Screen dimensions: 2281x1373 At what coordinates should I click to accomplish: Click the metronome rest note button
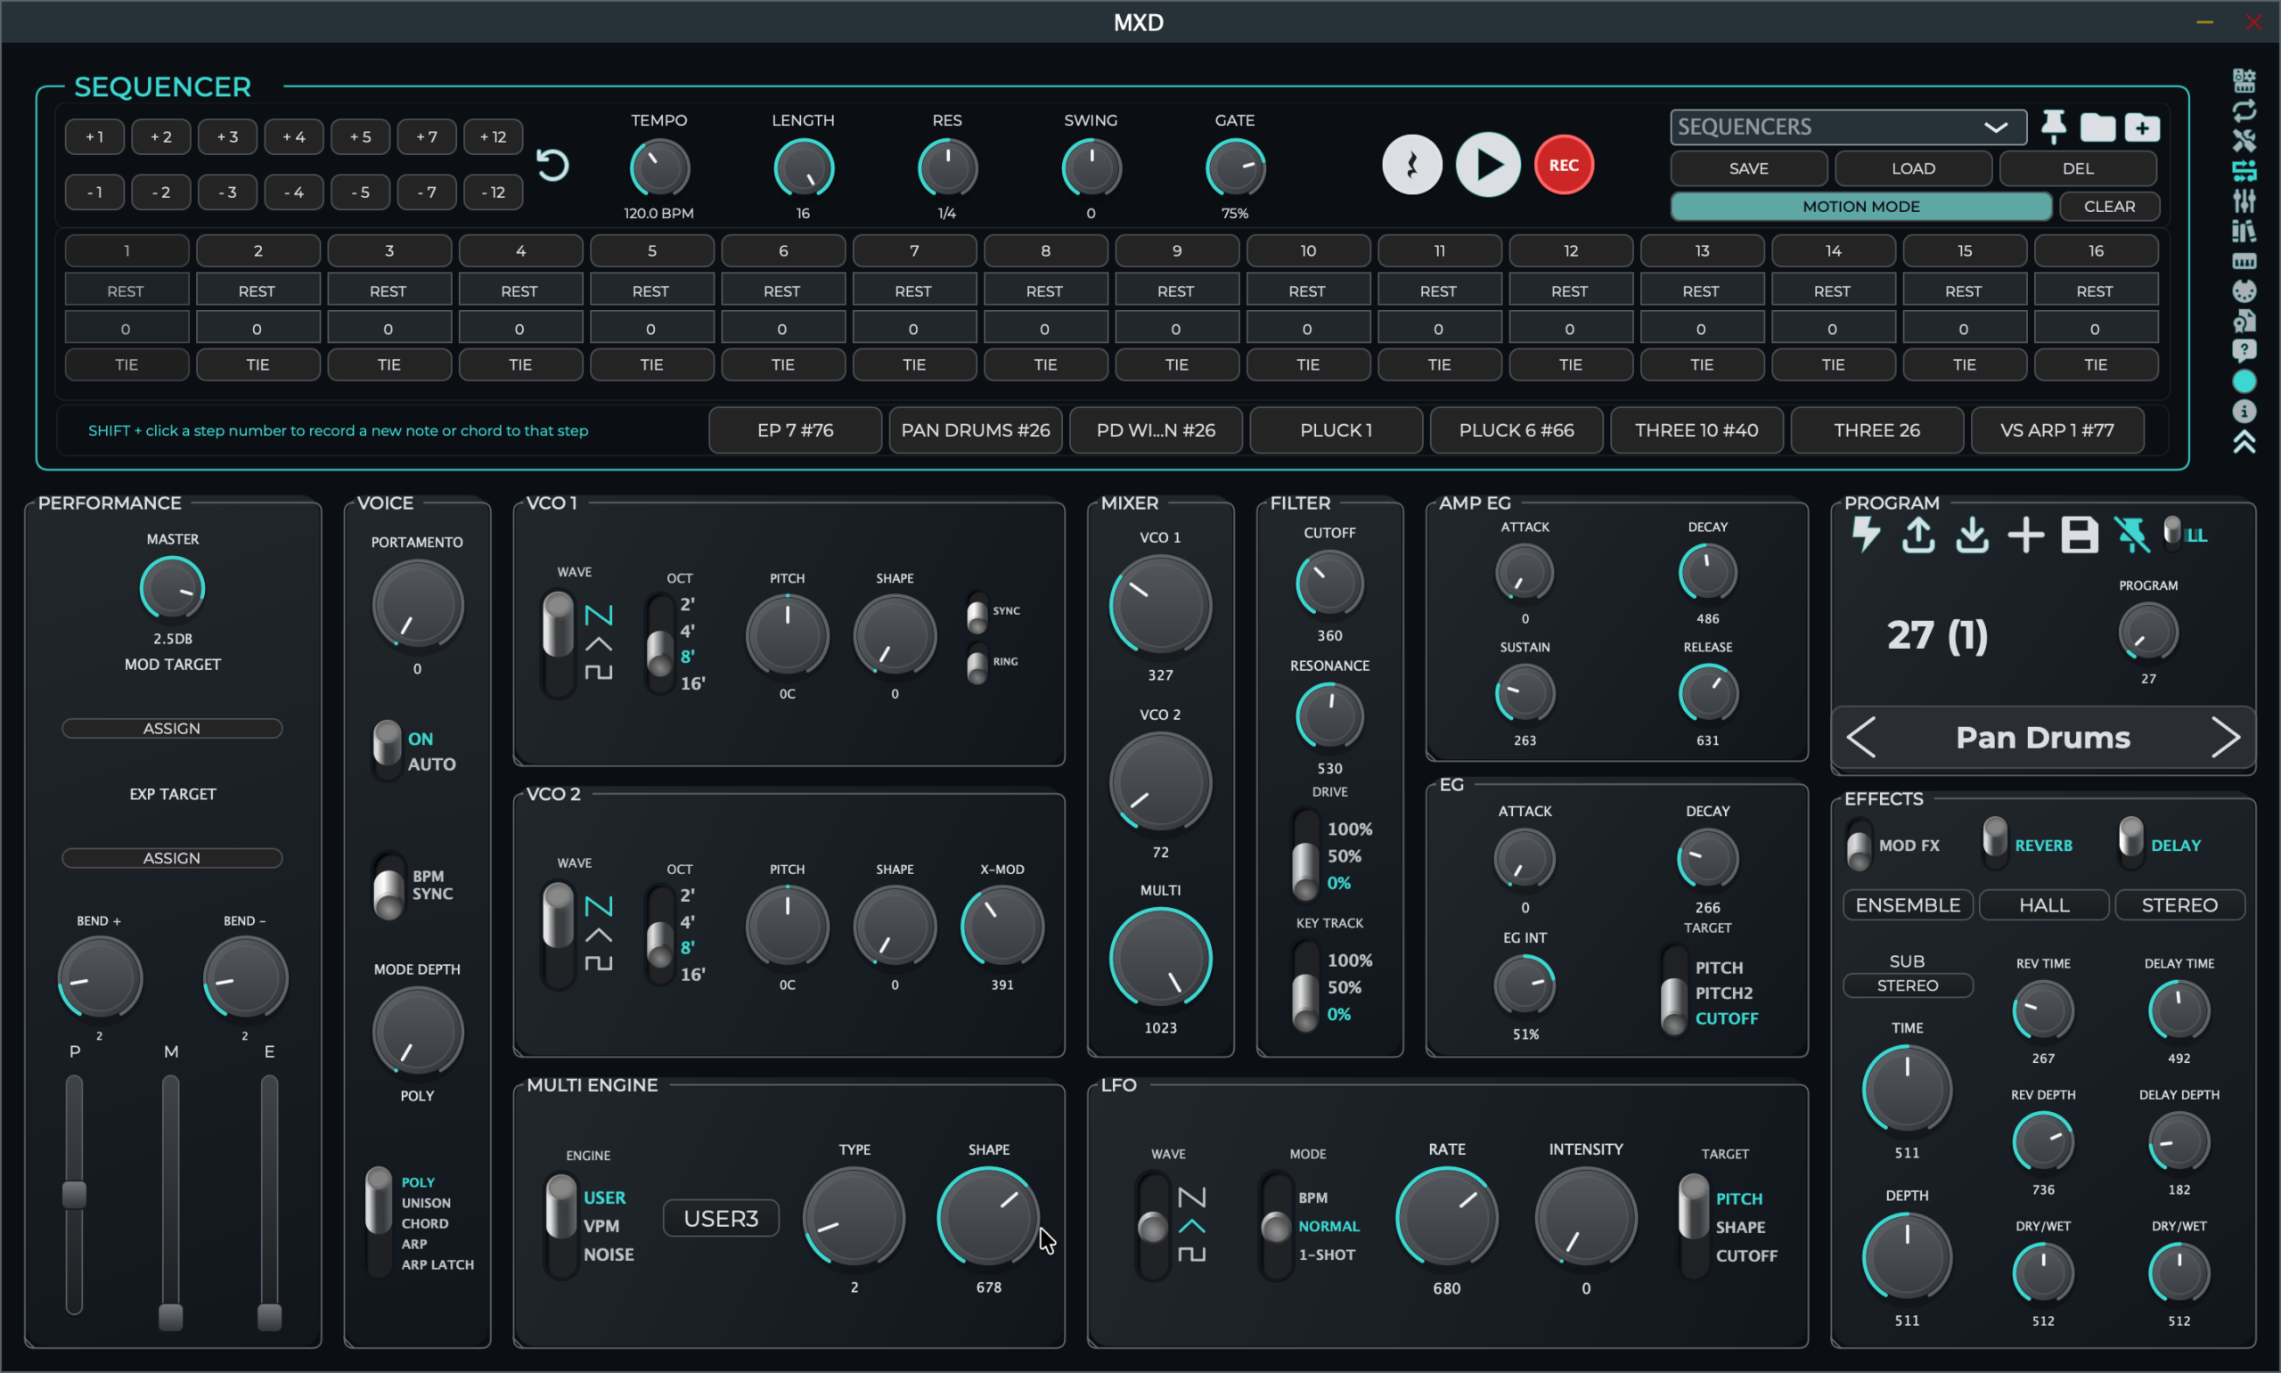(x=1411, y=165)
